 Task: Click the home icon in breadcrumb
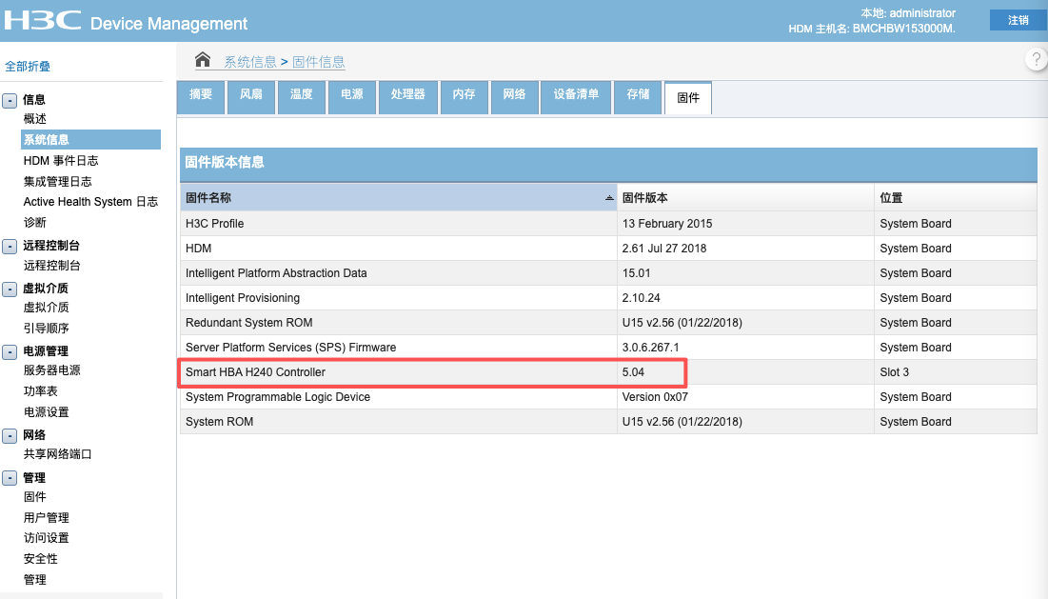tap(203, 60)
